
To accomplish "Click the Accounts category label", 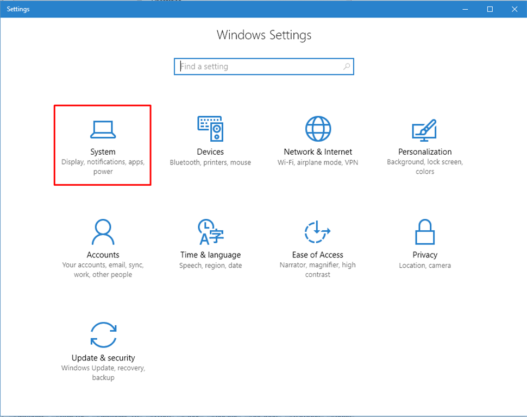I will point(103,255).
